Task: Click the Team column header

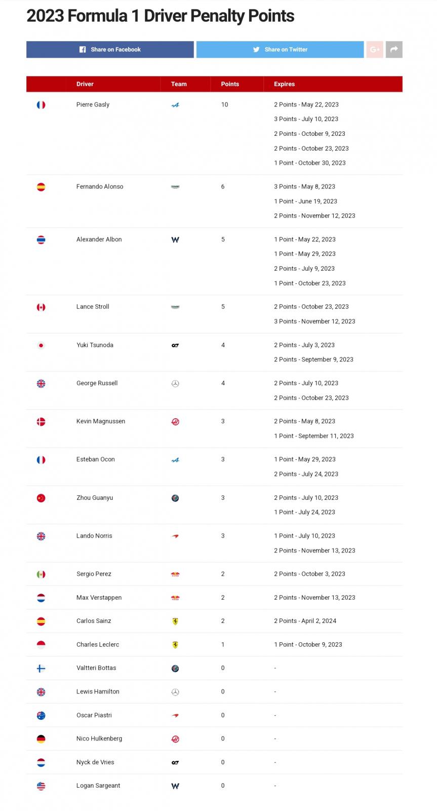Action: pos(179,84)
